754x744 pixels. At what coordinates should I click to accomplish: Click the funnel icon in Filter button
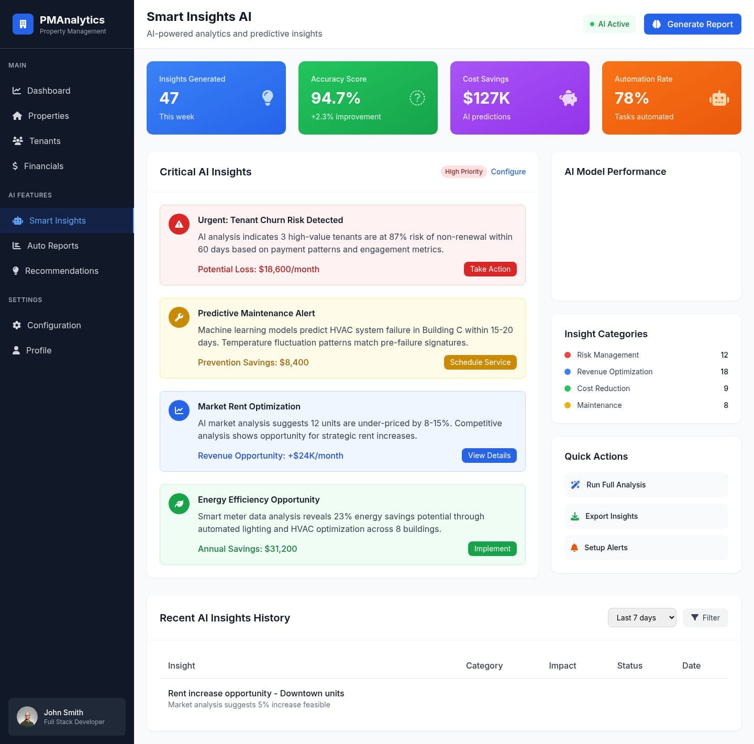click(x=695, y=618)
